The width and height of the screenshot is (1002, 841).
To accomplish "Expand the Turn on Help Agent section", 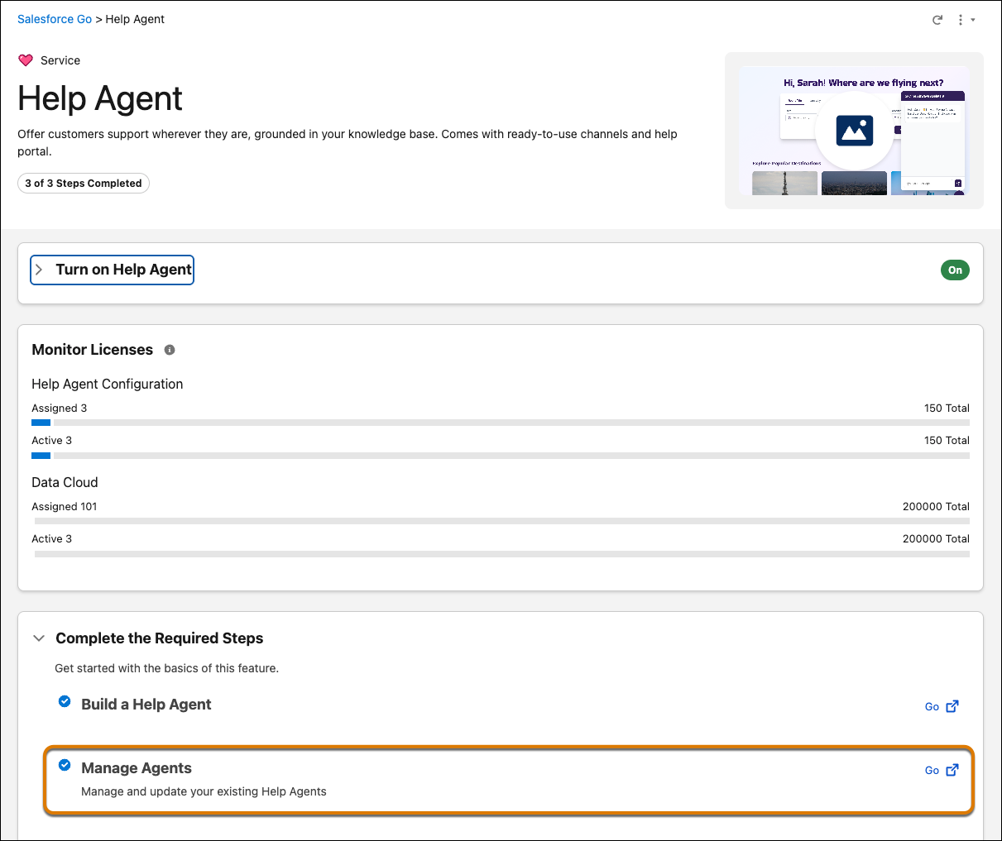I will click(x=113, y=270).
